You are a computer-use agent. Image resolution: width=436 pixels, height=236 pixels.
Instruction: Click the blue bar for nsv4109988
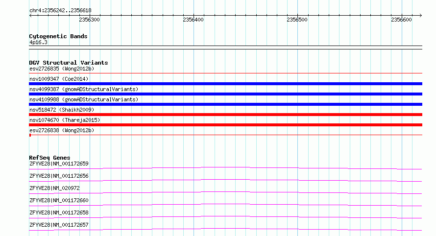225,104
